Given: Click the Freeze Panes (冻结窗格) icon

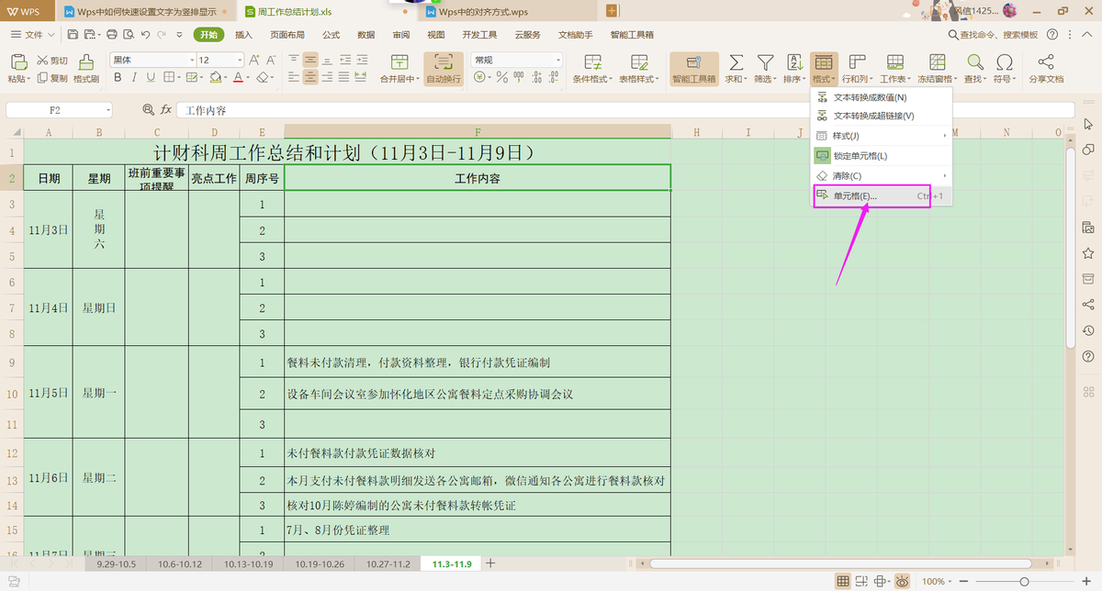Looking at the screenshot, I should coord(938,62).
